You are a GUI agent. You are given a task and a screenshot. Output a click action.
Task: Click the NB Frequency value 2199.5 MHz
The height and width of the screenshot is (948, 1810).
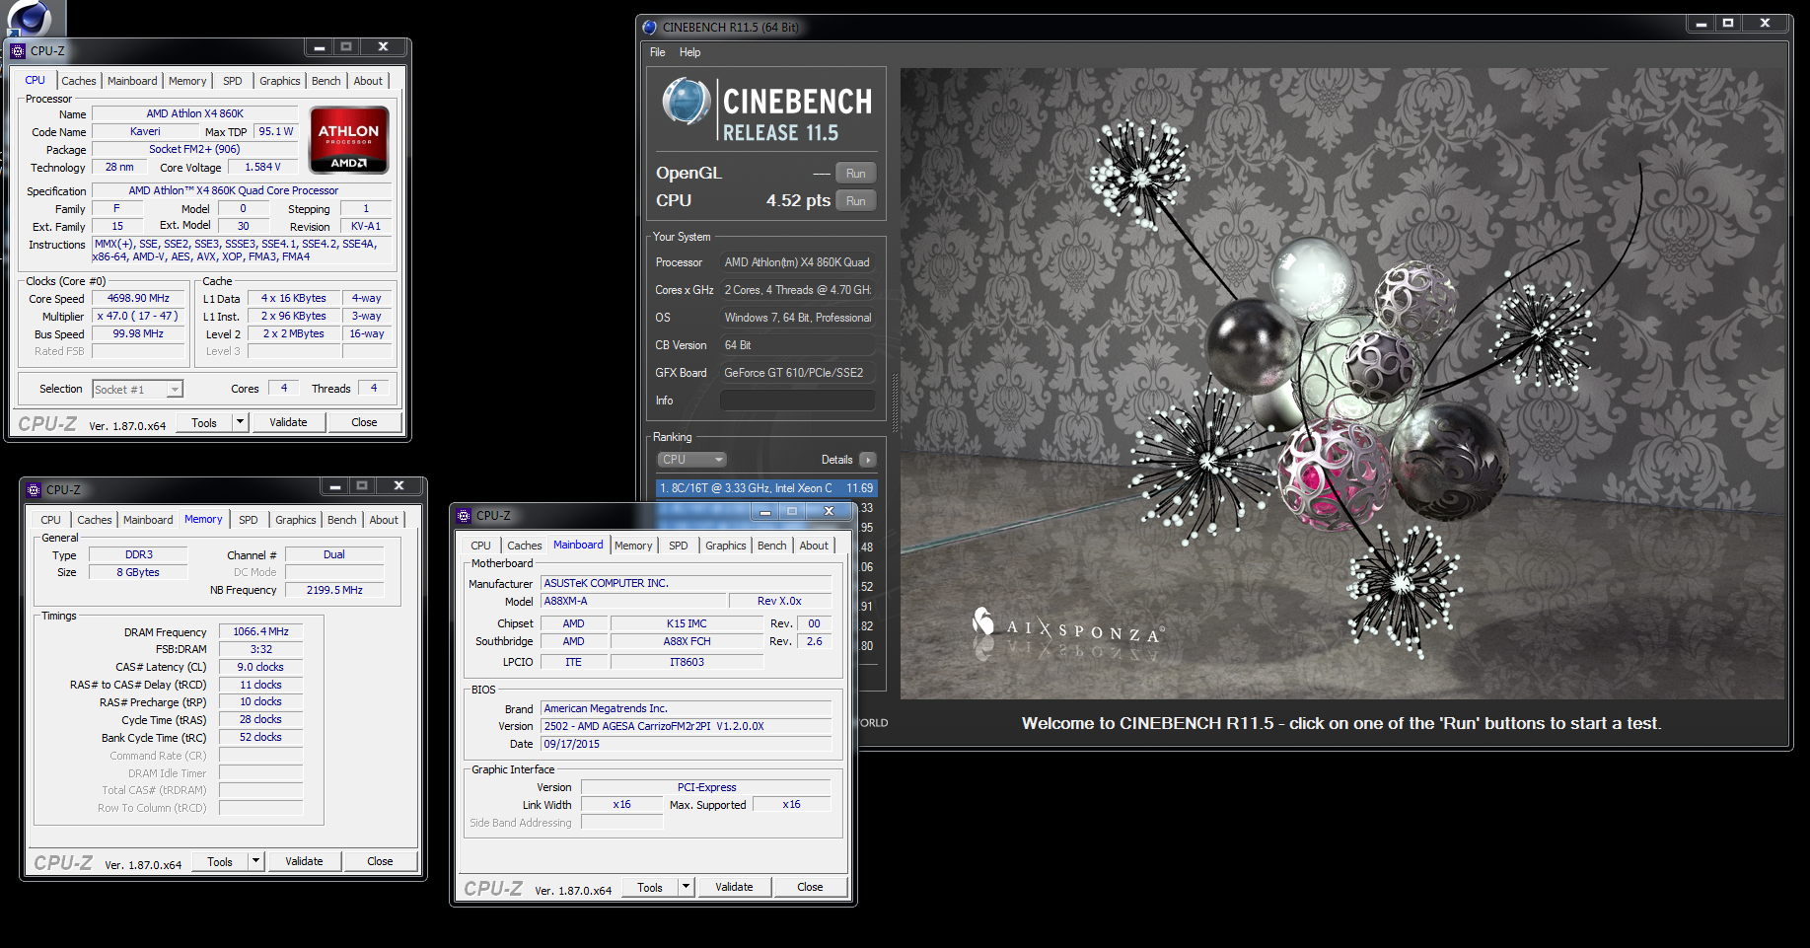click(334, 590)
